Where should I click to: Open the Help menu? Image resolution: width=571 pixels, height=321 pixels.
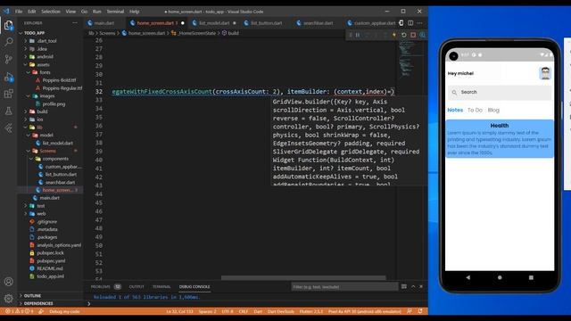pyautogui.click(x=135, y=12)
